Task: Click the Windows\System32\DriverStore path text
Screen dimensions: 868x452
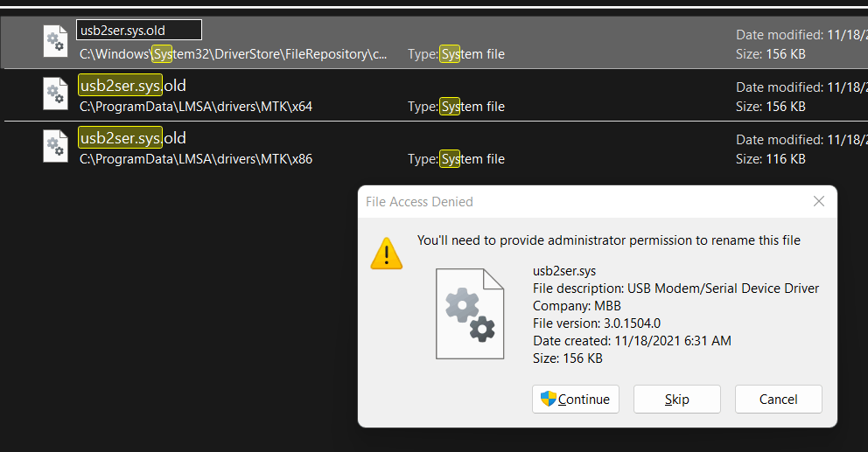Action: (233, 54)
